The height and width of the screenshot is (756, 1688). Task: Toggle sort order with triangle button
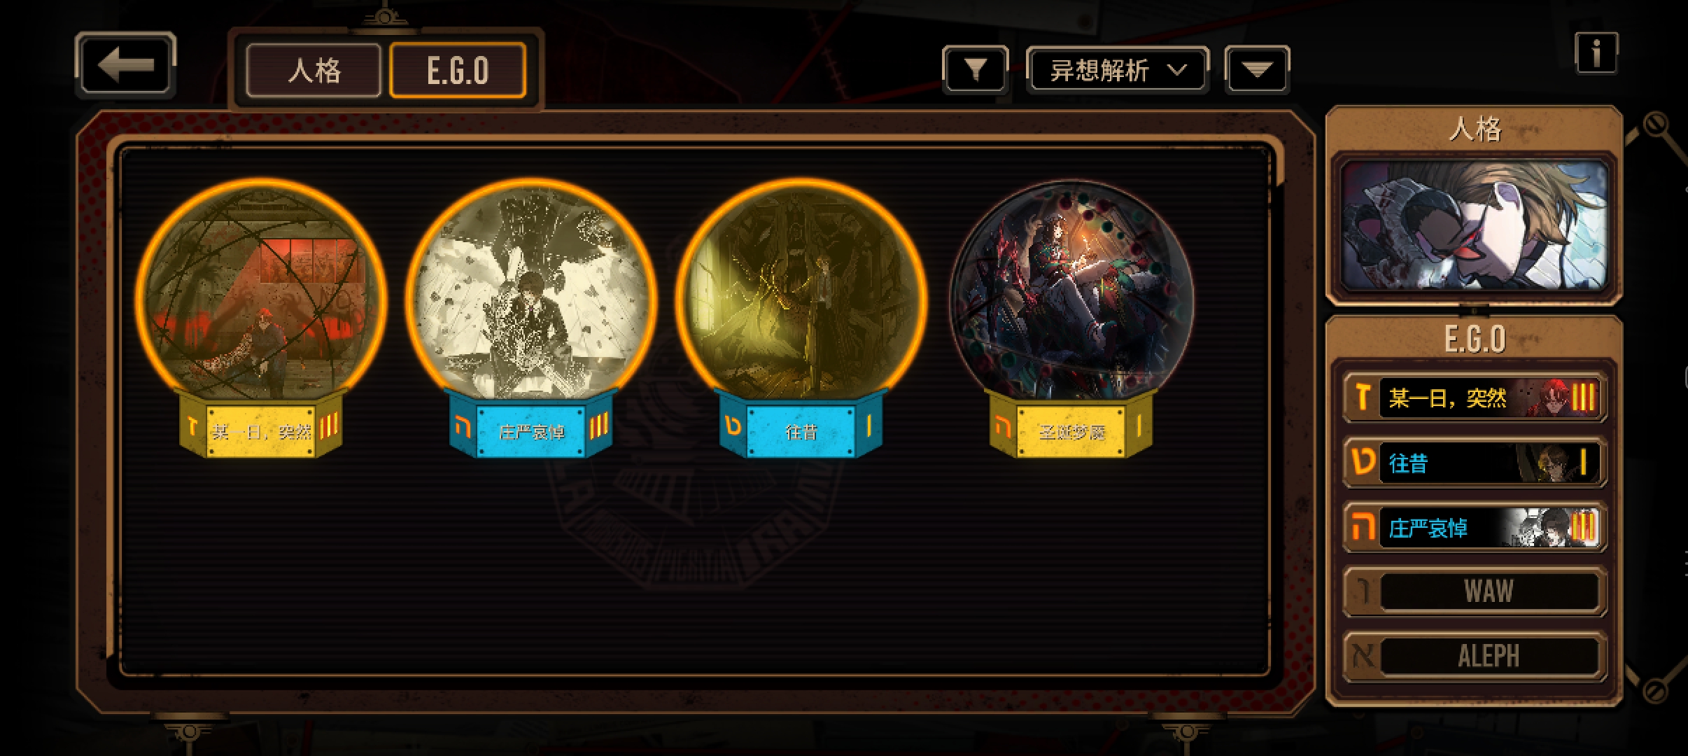[1257, 69]
